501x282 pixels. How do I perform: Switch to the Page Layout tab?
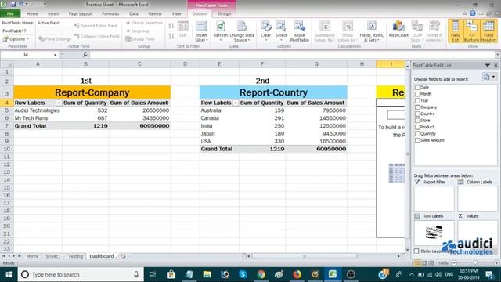pyautogui.click(x=80, y=14)
